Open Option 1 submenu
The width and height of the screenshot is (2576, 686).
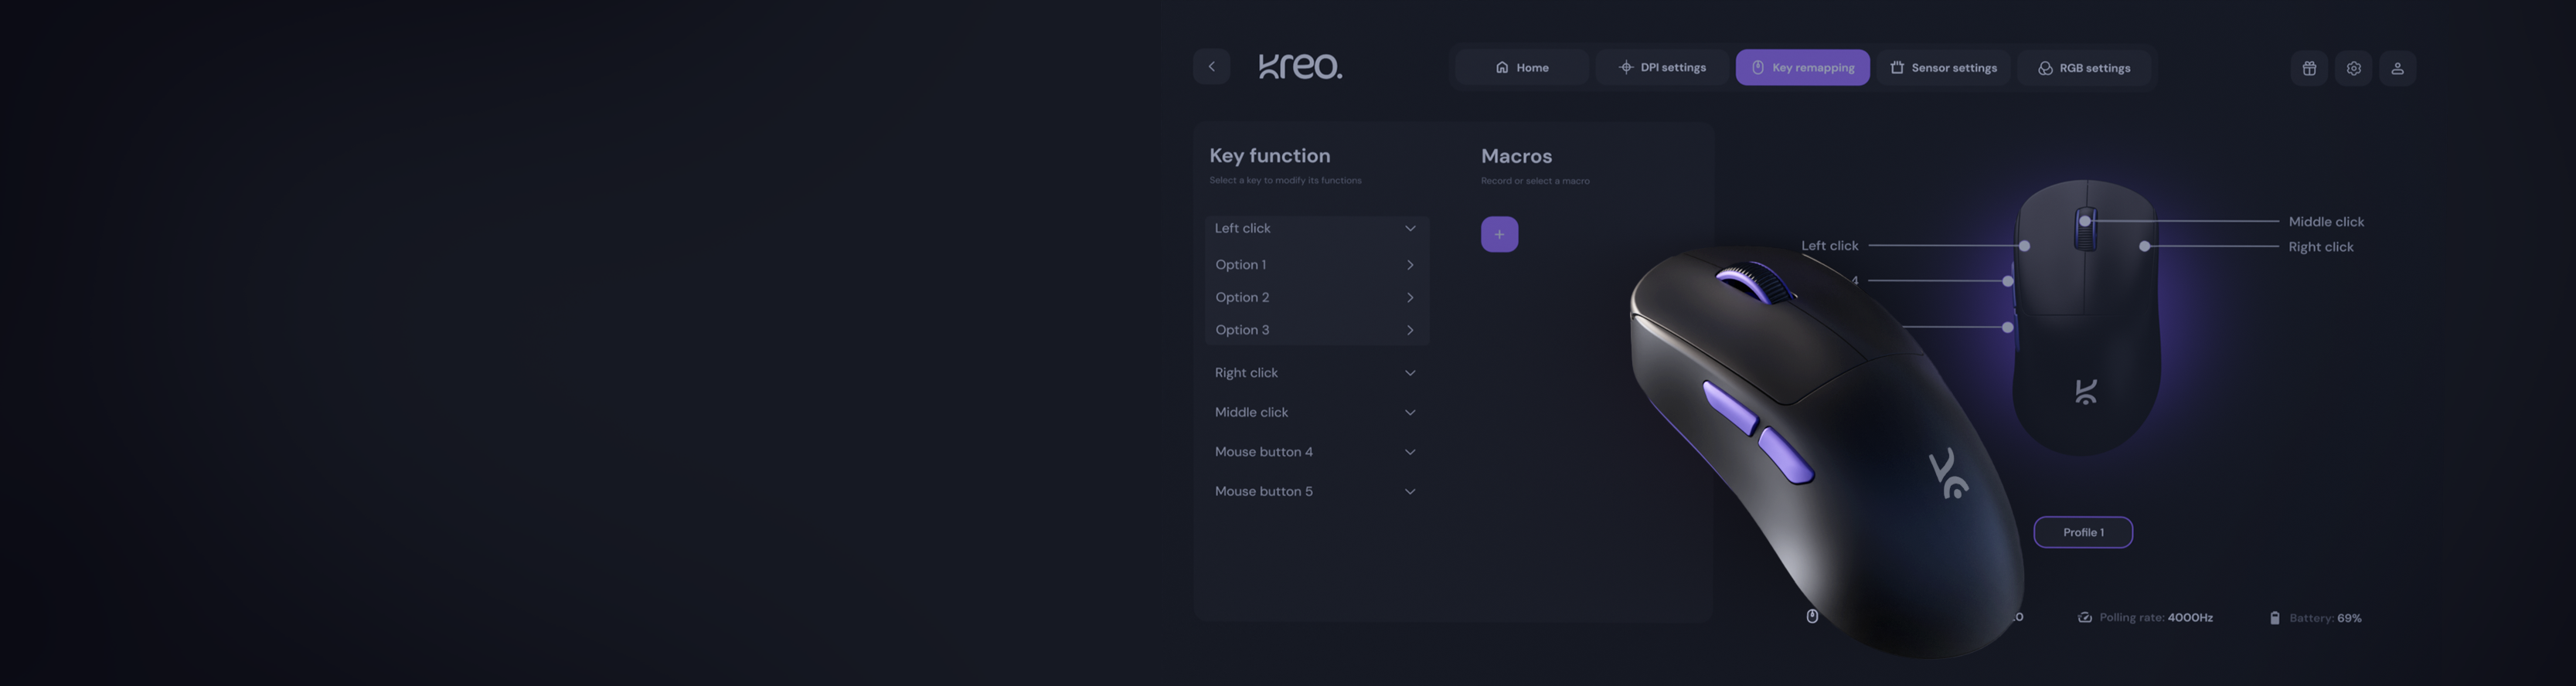[x=1410, y=265]
